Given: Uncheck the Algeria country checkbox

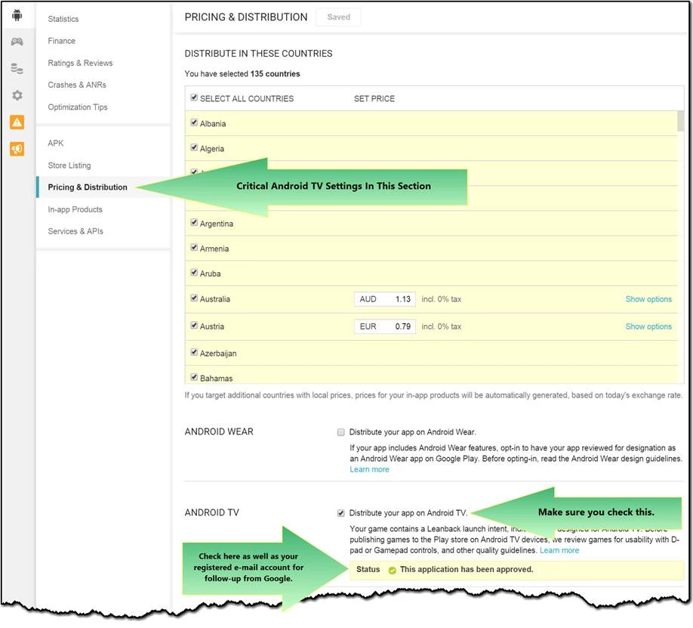Looking at the screenshot, I should (x=194, y=147).
